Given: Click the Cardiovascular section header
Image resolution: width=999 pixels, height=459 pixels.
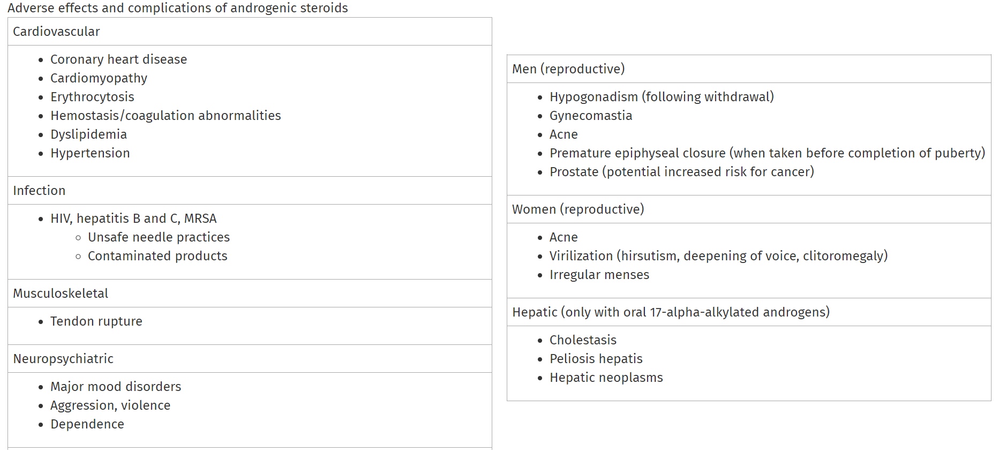Looking at the screenshot, I should tap(56, 32).
